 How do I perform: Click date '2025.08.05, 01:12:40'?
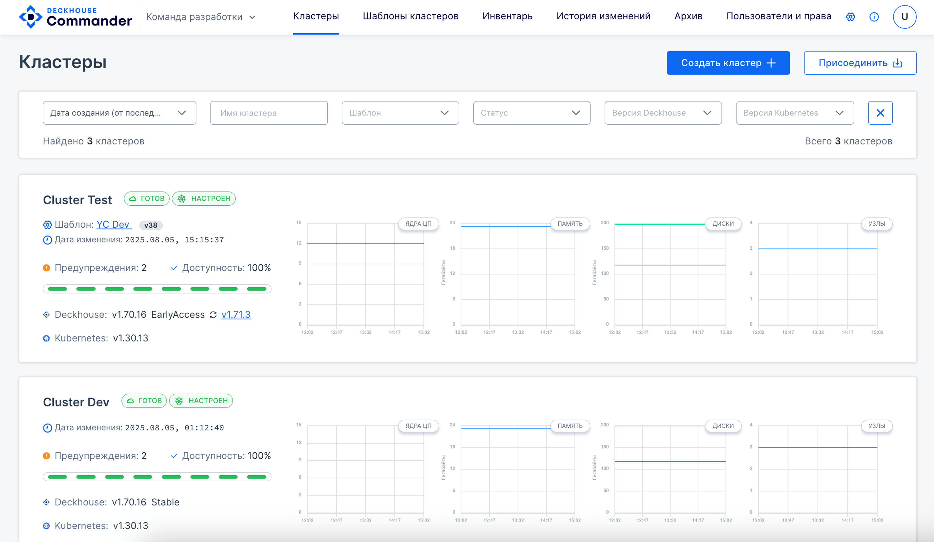pos(174,427)
